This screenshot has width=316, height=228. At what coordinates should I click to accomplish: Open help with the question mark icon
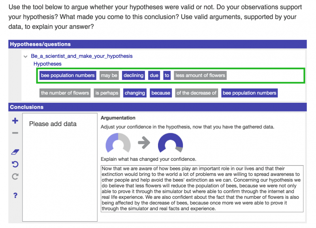point(15,195)
